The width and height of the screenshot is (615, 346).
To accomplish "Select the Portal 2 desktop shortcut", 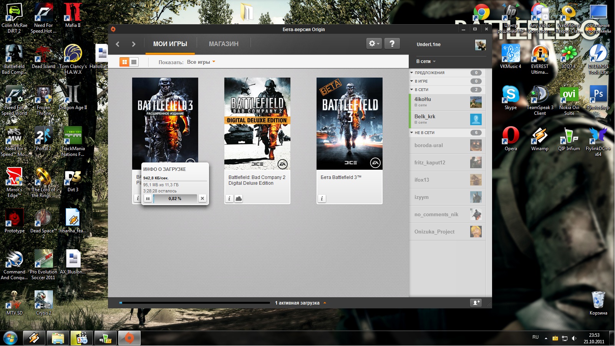I will coord(43,139).
